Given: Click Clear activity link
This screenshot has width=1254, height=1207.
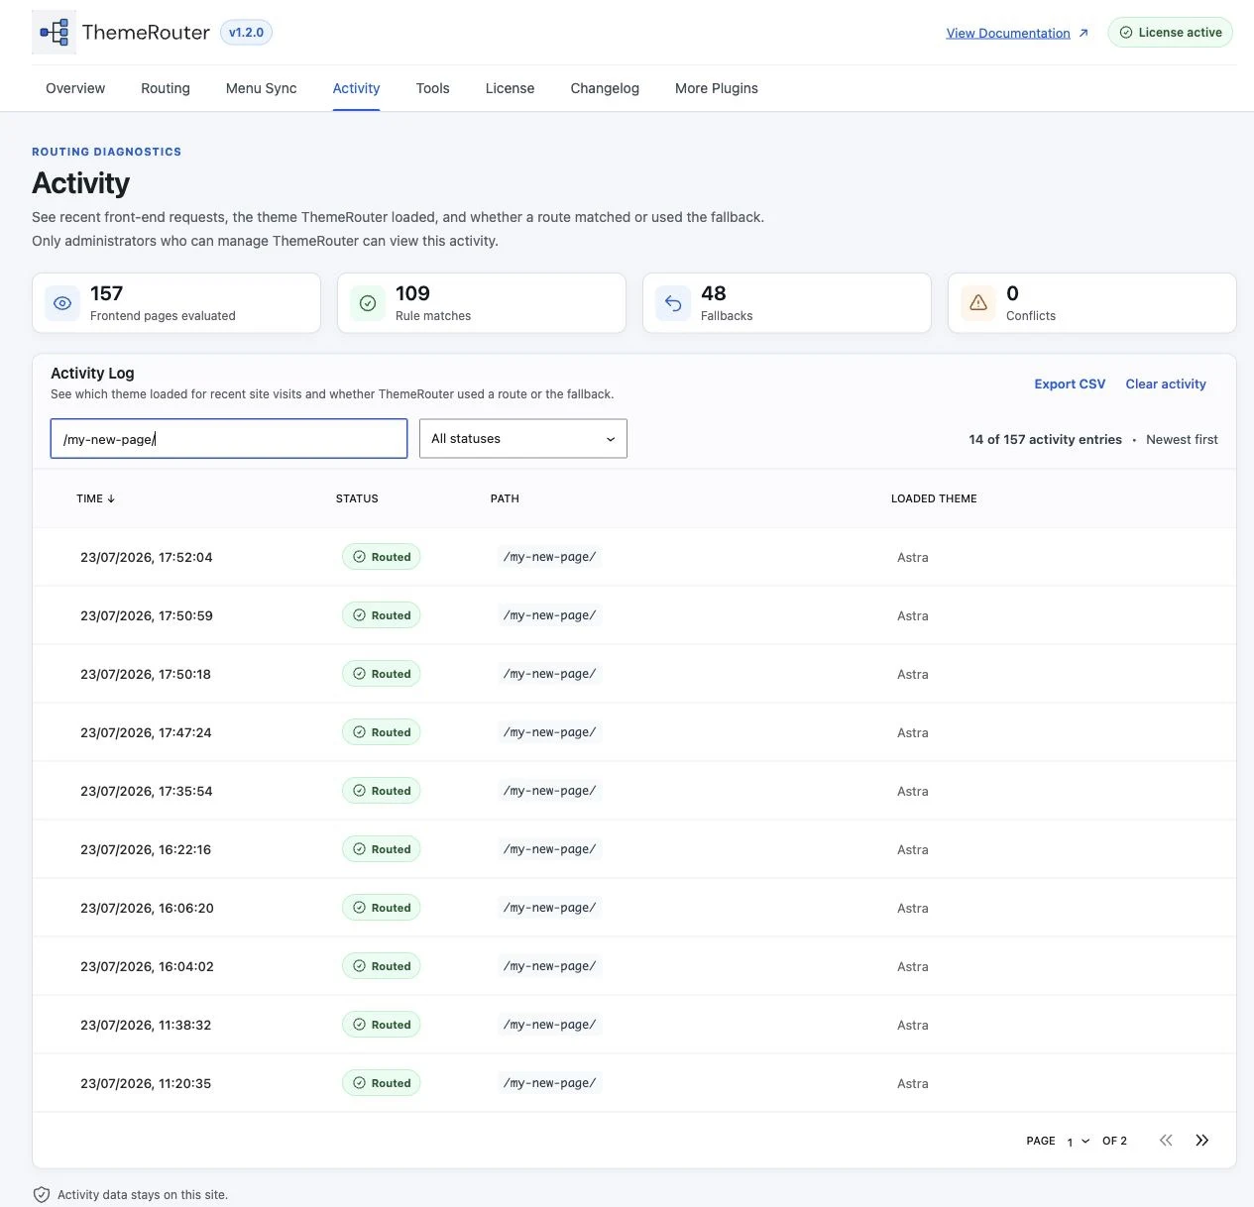Looking at the screenshot, I should 1166,384.
